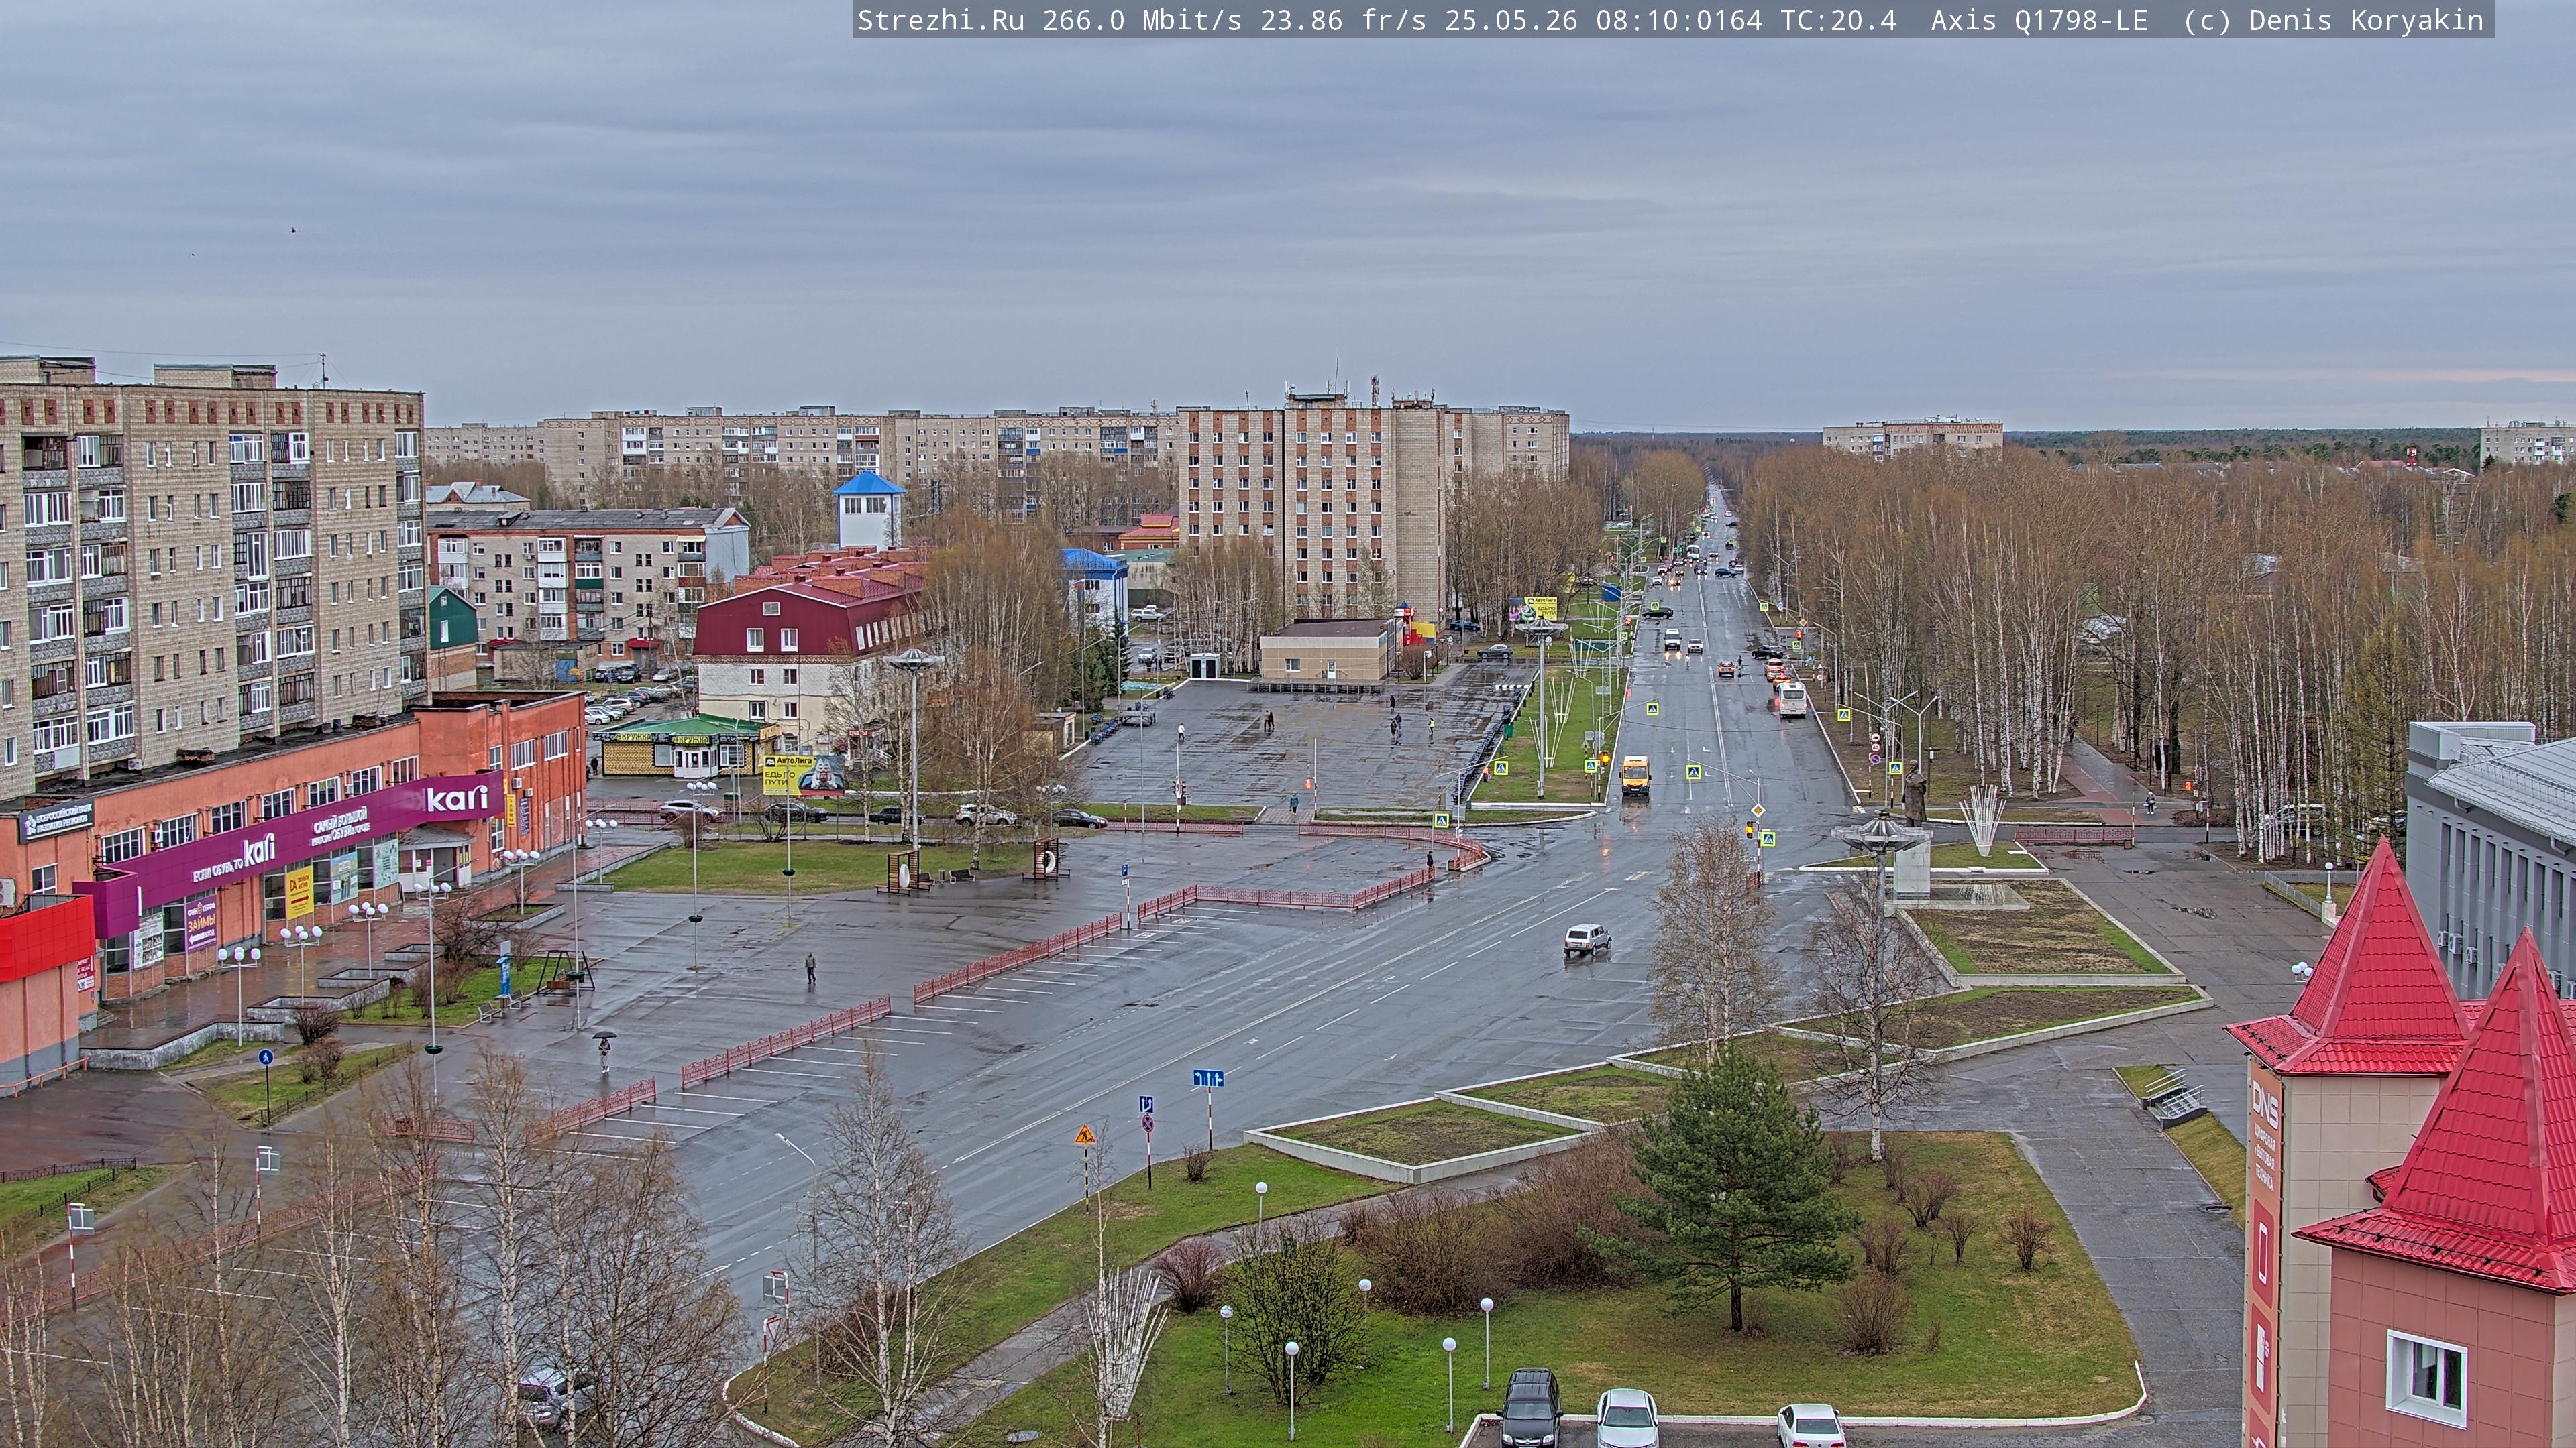
Task: Click the Axis Q1798-LE camera label
Action: coord(2039,20)
